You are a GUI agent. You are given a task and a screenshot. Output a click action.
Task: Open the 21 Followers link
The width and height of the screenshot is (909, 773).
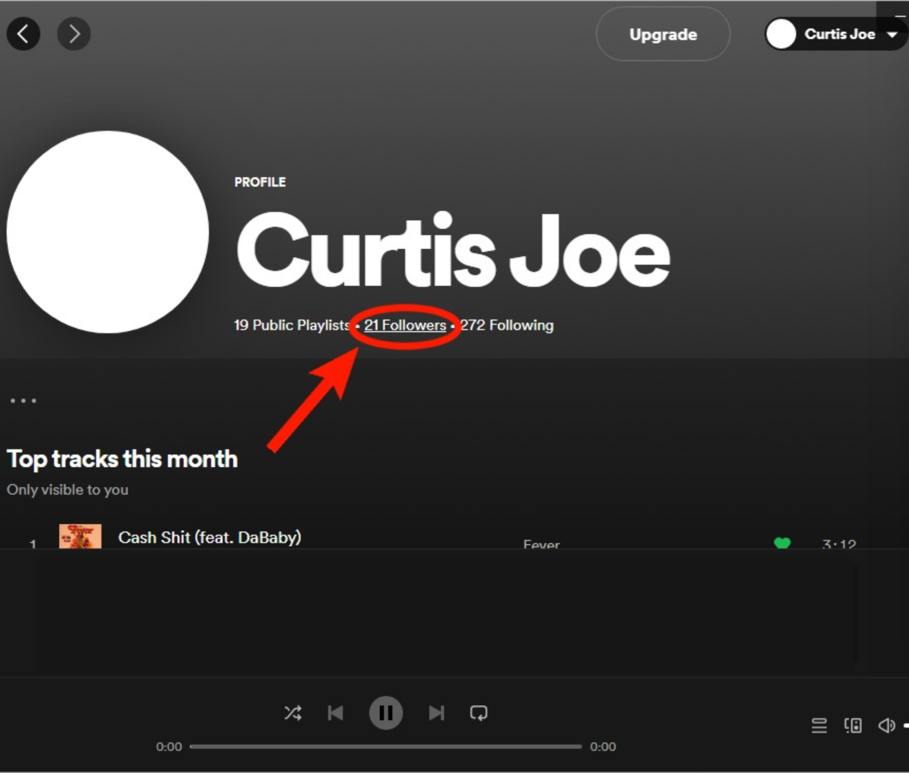[x=405, y=325]
